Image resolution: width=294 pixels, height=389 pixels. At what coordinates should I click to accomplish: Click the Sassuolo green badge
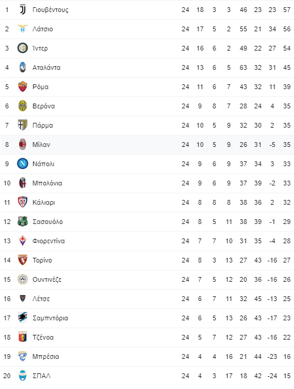tap(22, 221)
